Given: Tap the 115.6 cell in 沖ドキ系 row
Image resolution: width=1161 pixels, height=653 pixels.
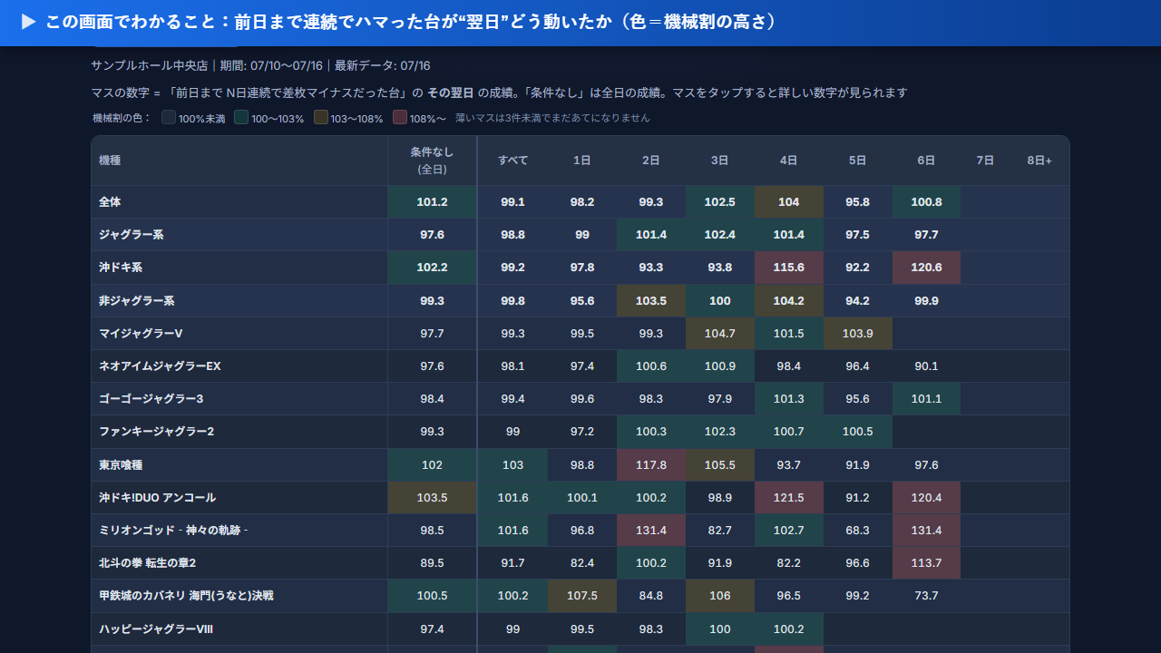Looking at the screenshot, I should pos(789,268).
